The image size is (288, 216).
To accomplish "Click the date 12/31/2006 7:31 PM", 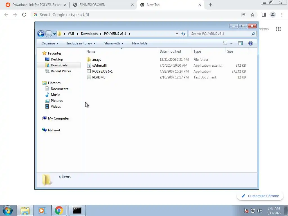I will [x=174, y=60].
